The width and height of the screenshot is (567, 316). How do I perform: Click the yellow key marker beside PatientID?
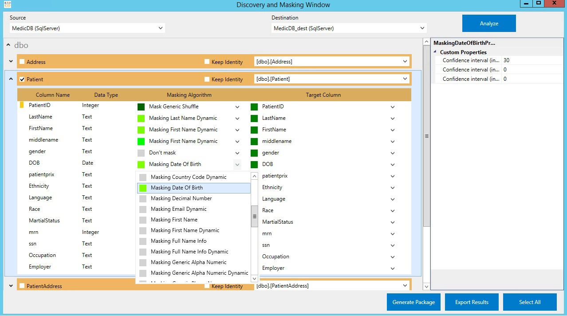pos(22,105)
